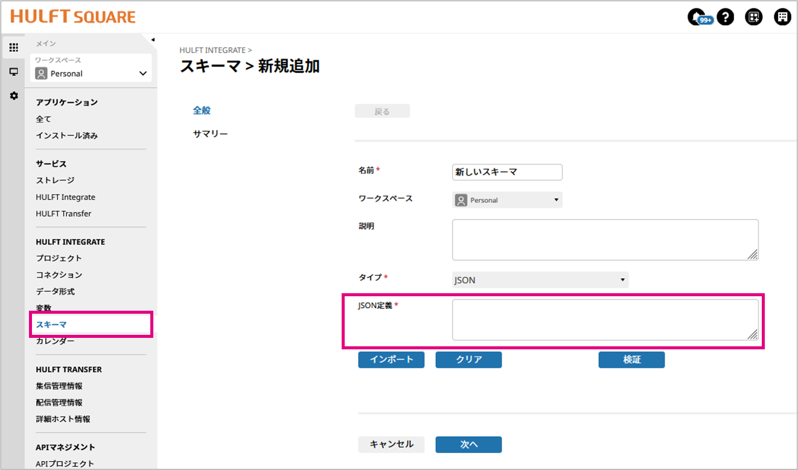Click the 次へ button

[468, 444]
